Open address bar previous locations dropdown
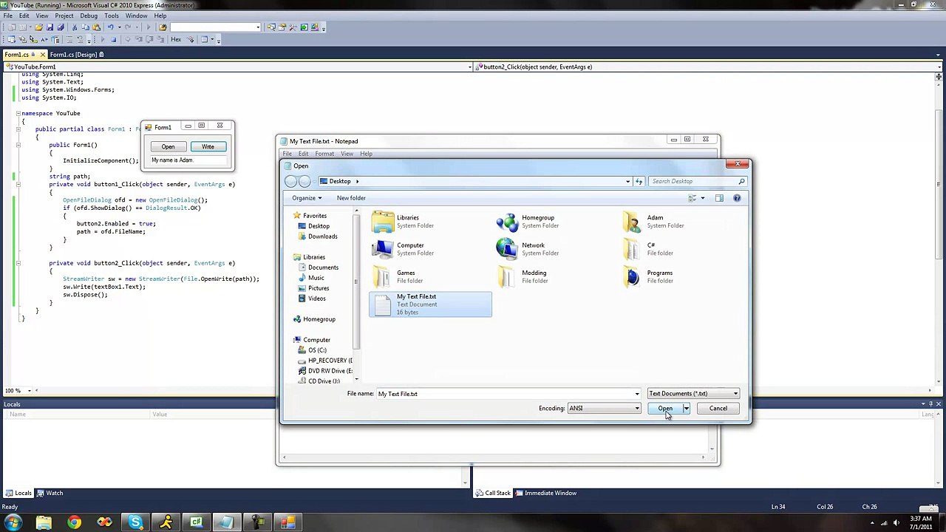Image resolution: width=946 pixels, height=532 pixels. point(627,181)
